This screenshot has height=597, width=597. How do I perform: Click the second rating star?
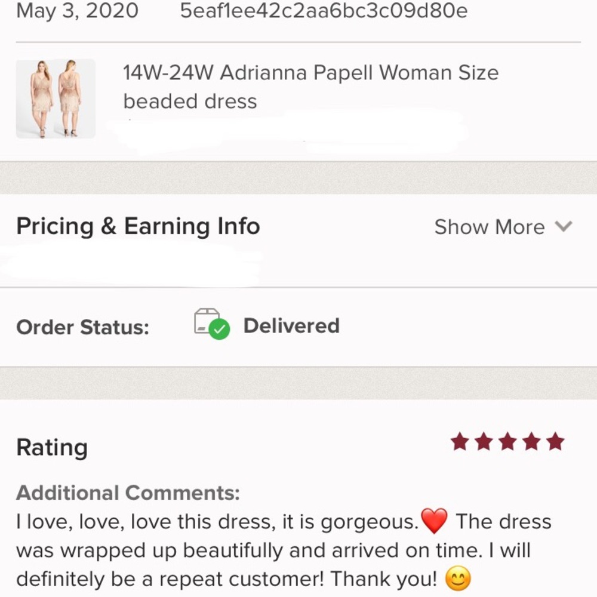pos(484,442)
